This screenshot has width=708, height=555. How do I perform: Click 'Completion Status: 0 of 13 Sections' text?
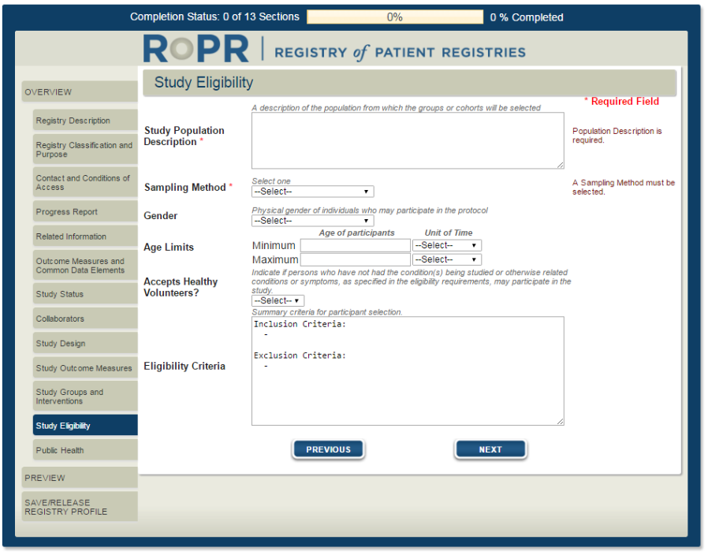(214, 17)
